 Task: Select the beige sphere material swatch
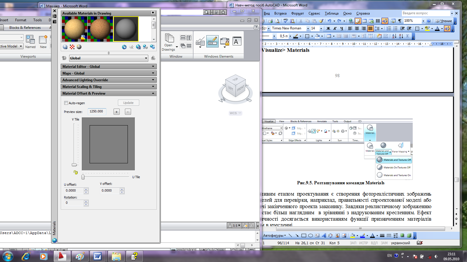point(74,29)
